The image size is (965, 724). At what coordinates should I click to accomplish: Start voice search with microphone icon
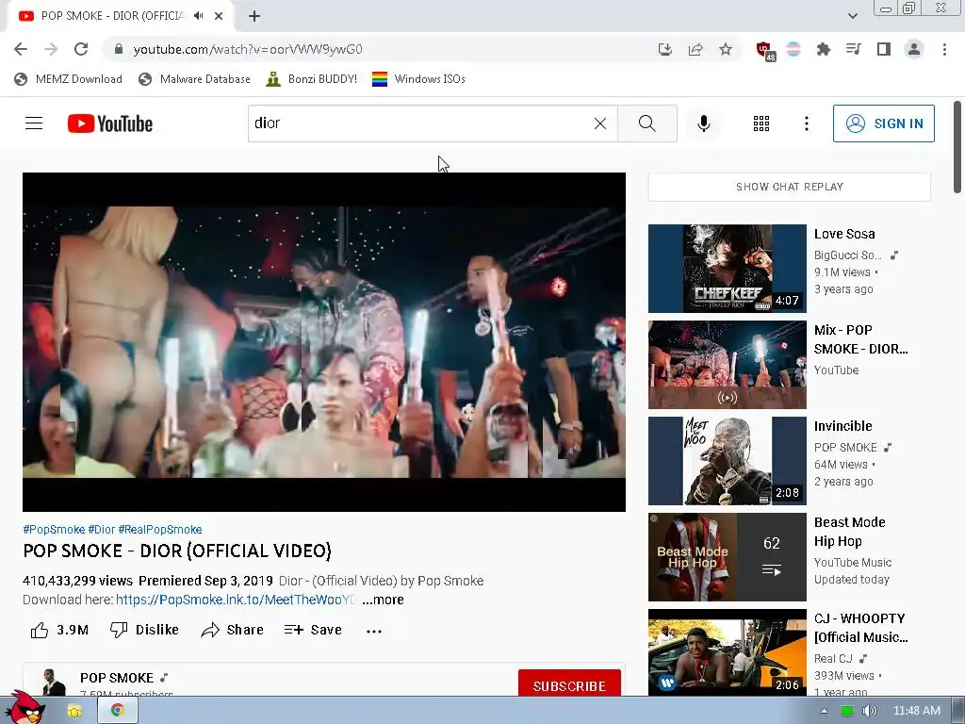coord(703,123)
